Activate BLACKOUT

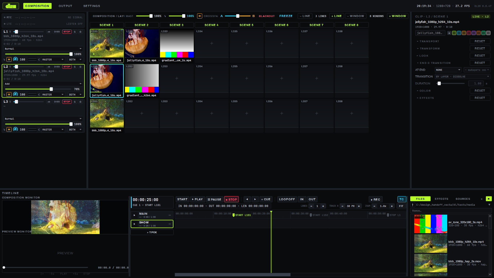tap(267, 16)
